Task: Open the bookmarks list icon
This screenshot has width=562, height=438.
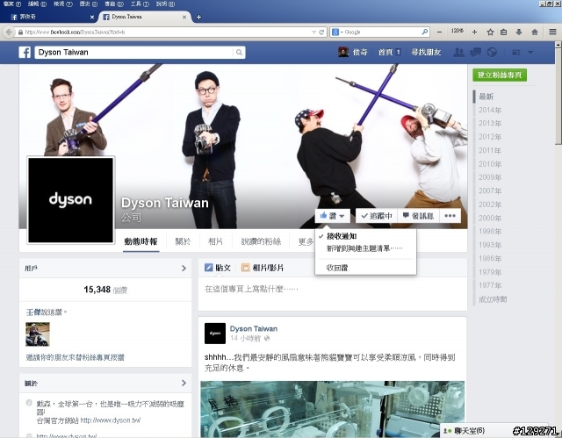Action: point(503,32)
